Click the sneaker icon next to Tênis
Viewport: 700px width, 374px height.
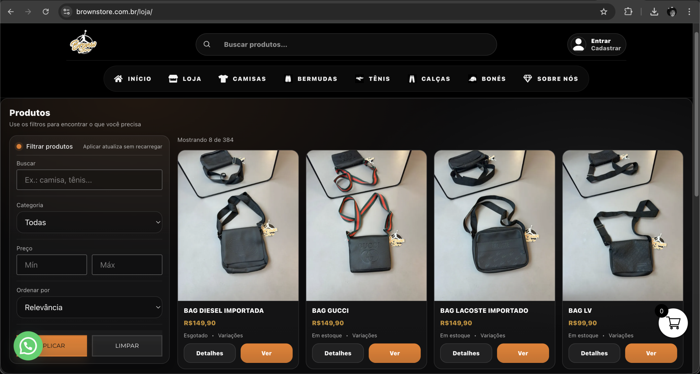click(359, 79)
